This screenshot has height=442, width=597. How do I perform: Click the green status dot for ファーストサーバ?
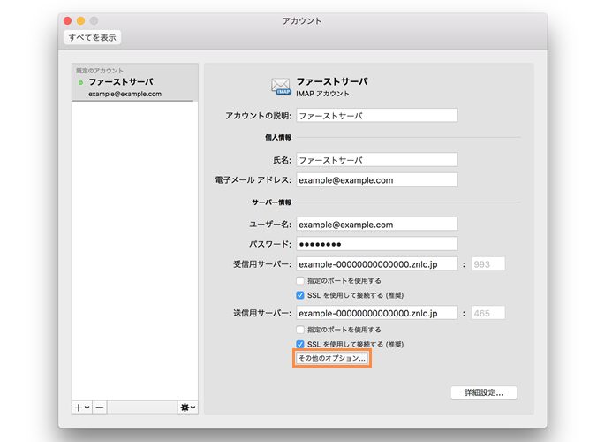click(x=81, y=82)
